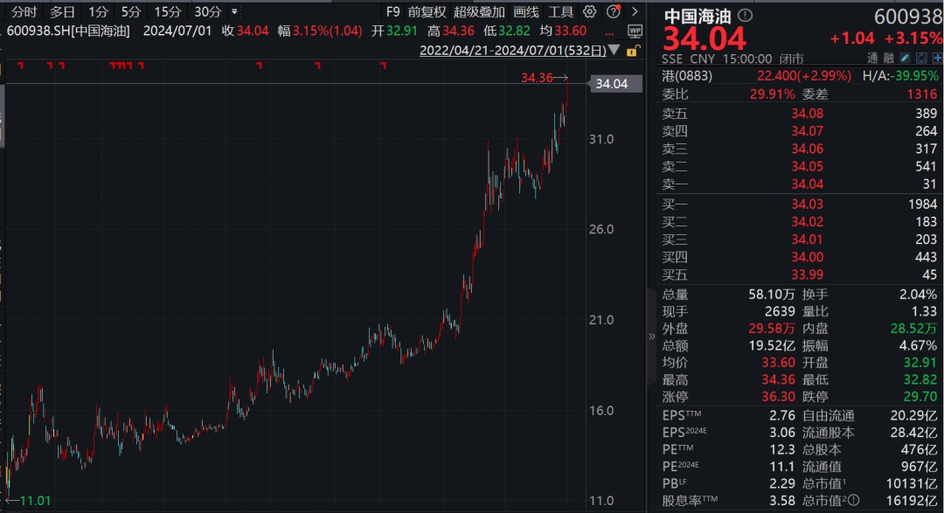Toggle the yellow date range lock icon

point(632,51)
